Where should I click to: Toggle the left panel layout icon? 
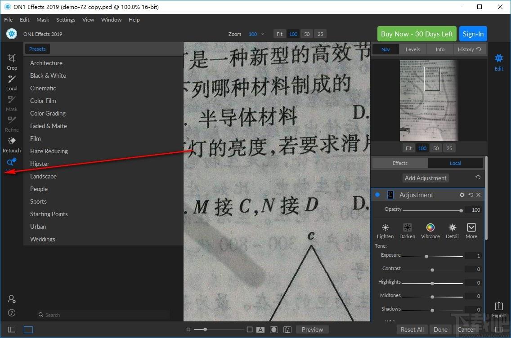pos(12,329)
